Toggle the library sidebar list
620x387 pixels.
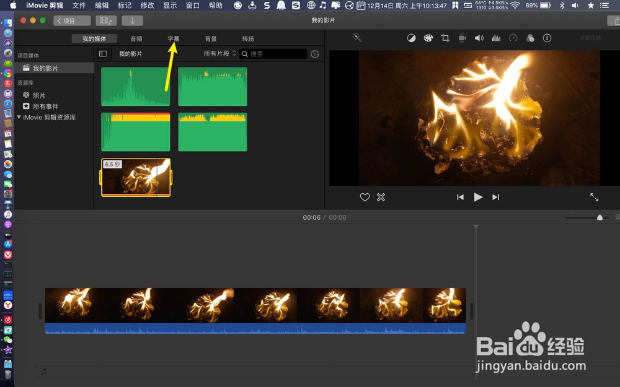coord(103,54)
